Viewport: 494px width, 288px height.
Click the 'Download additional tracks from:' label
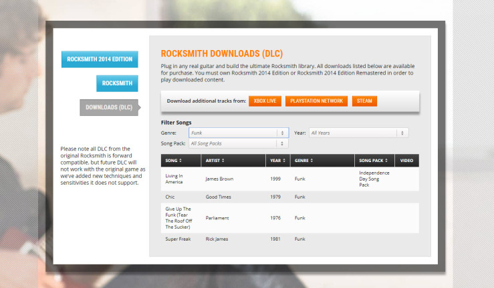[x=207, y=101]
